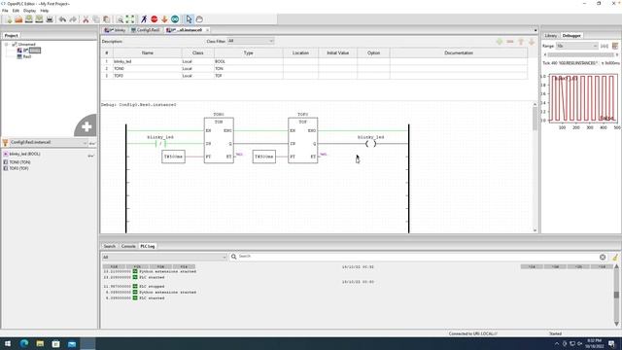Switch to the Console tab

[128, 246]
